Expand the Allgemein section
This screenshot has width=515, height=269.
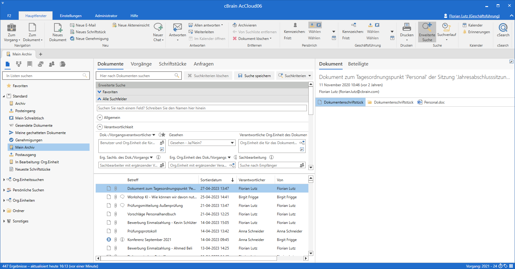click(x=100, y=118)
